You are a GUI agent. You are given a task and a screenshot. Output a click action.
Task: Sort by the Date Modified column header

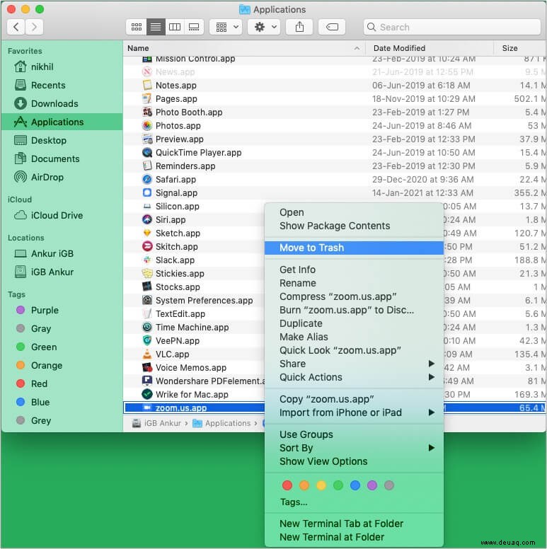pyautogui.click(x=430, y=48)
